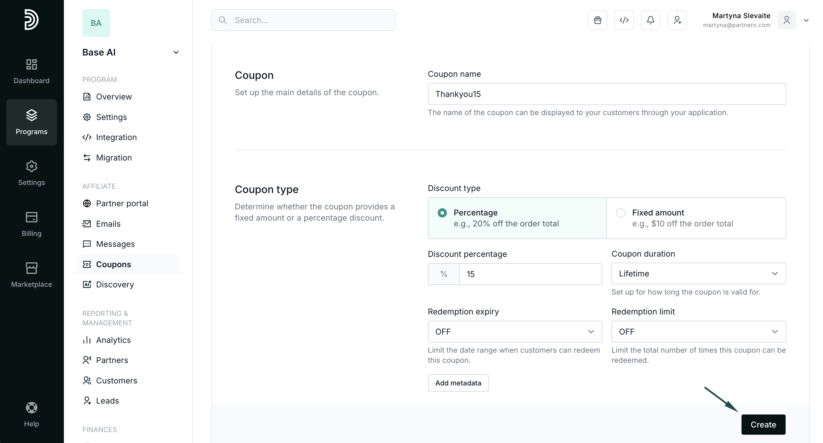
Task: Go to Dashboard in left rail
Action: tap(31, 71)
